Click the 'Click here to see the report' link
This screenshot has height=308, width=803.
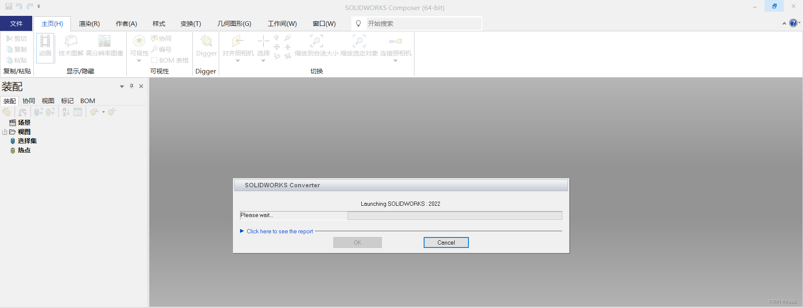coord(280,231)
